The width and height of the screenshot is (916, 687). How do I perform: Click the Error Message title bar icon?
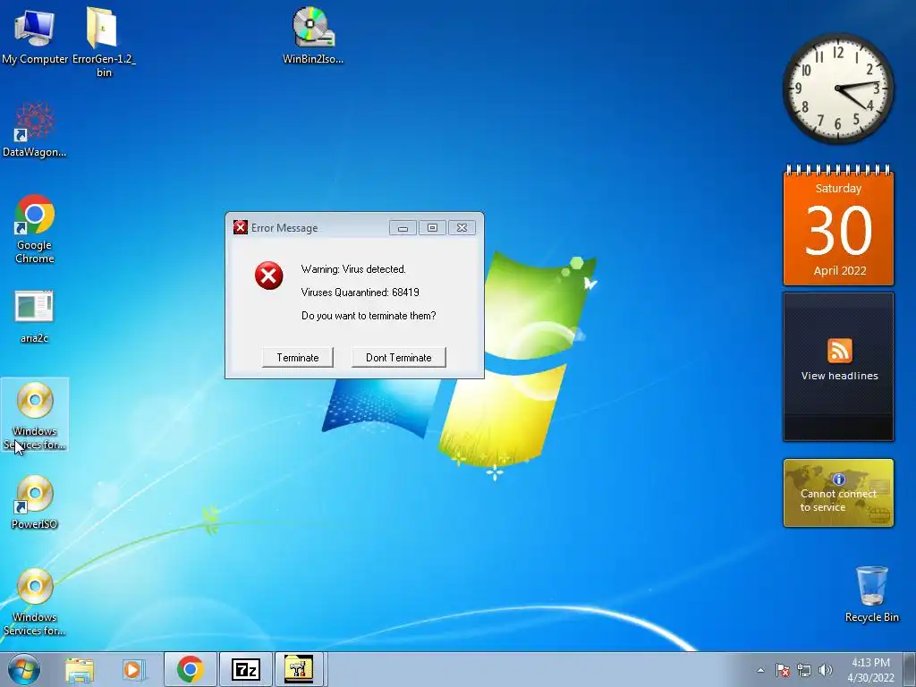click(x=240, y=227)
